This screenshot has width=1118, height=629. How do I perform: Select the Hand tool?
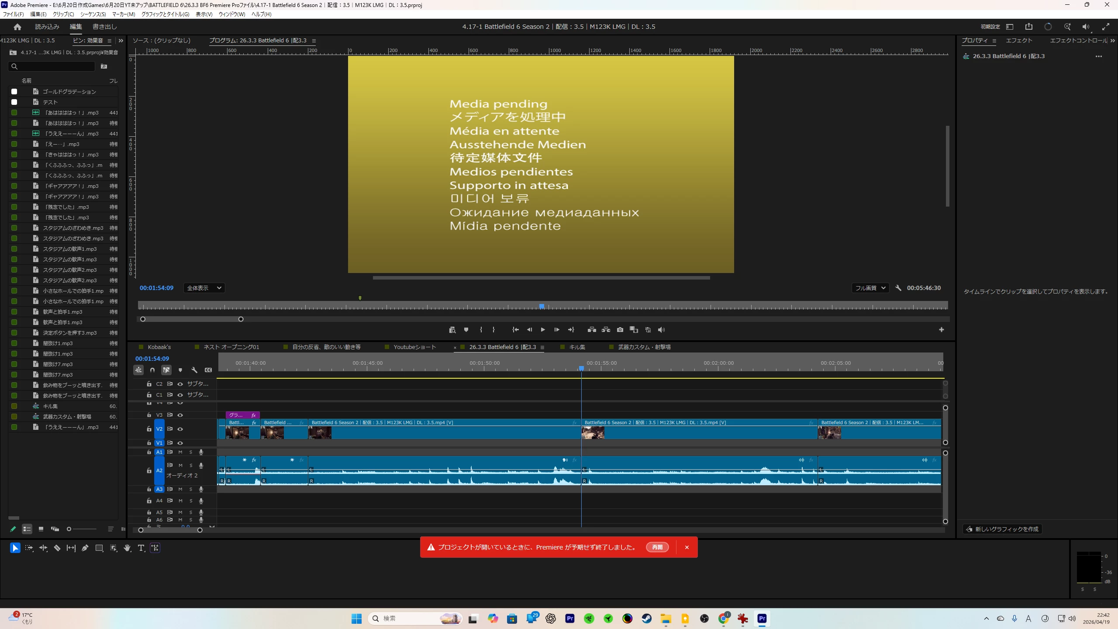pos(127,548)
